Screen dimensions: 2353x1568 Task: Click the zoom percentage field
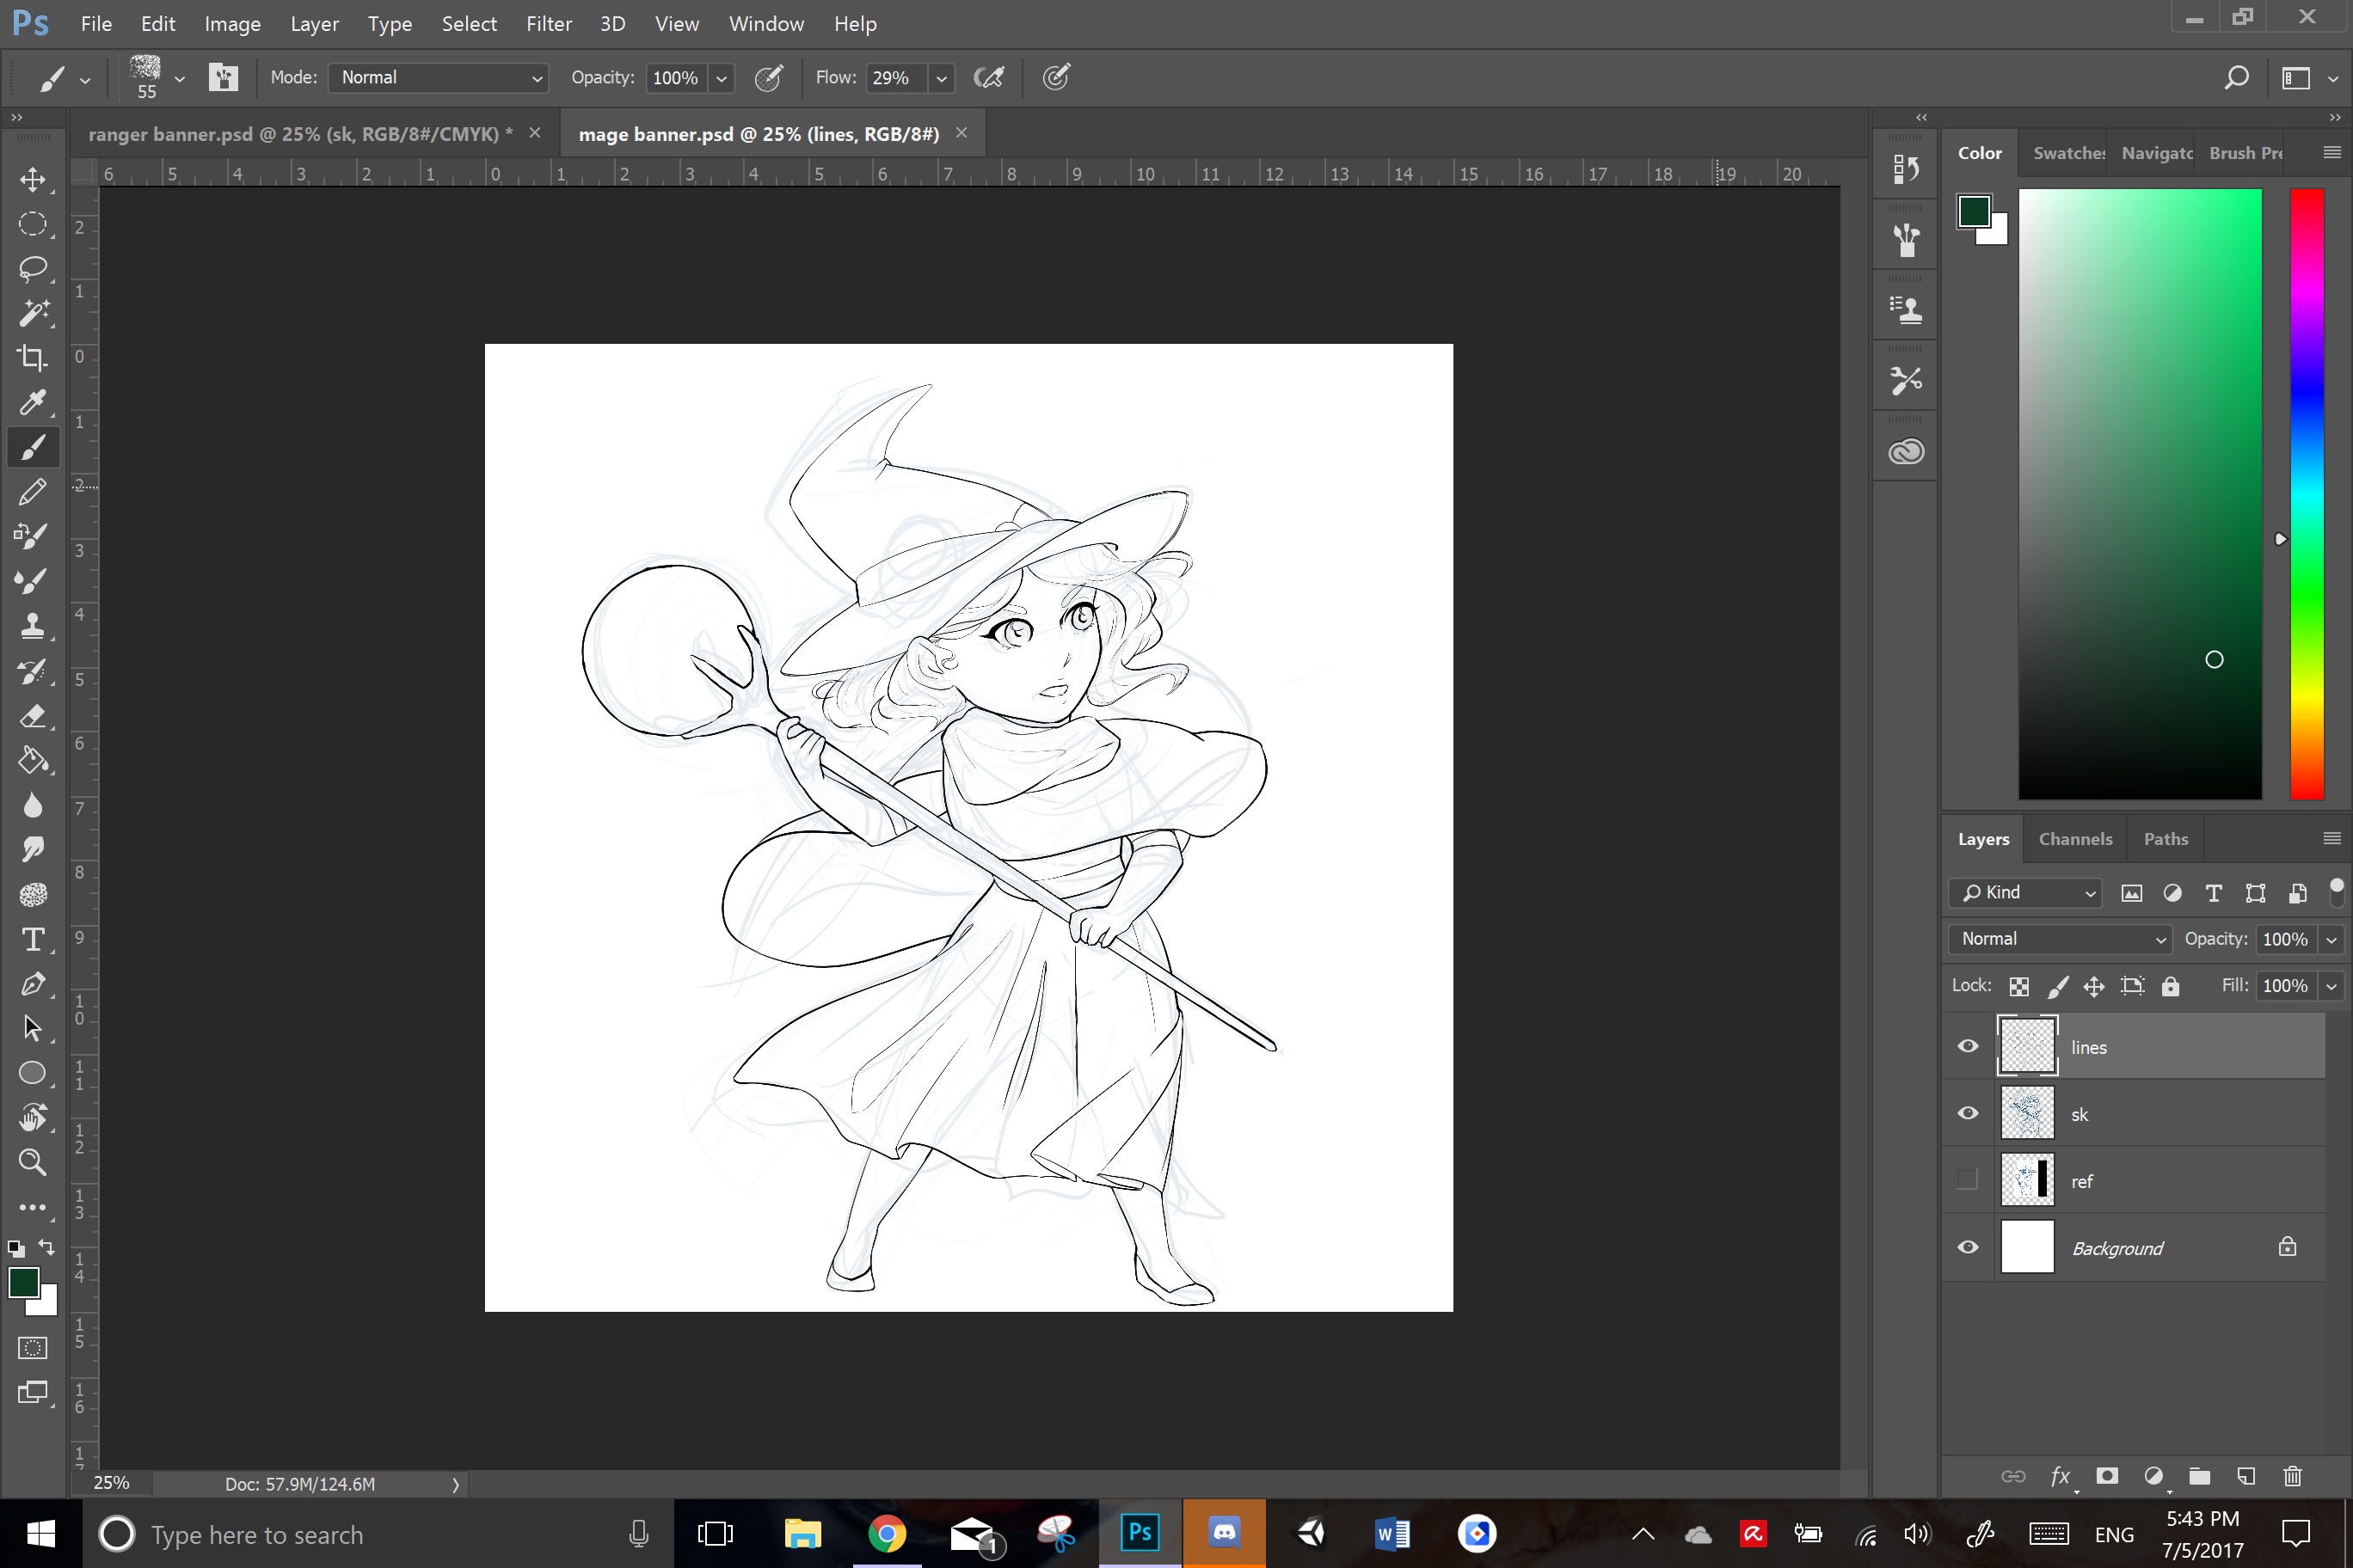(x=112, y=1483)
